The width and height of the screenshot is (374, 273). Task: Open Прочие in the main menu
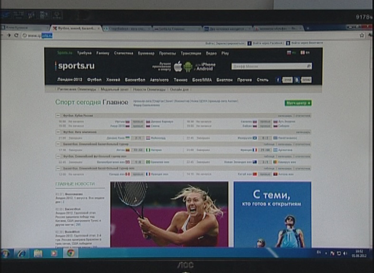[244, 80]
